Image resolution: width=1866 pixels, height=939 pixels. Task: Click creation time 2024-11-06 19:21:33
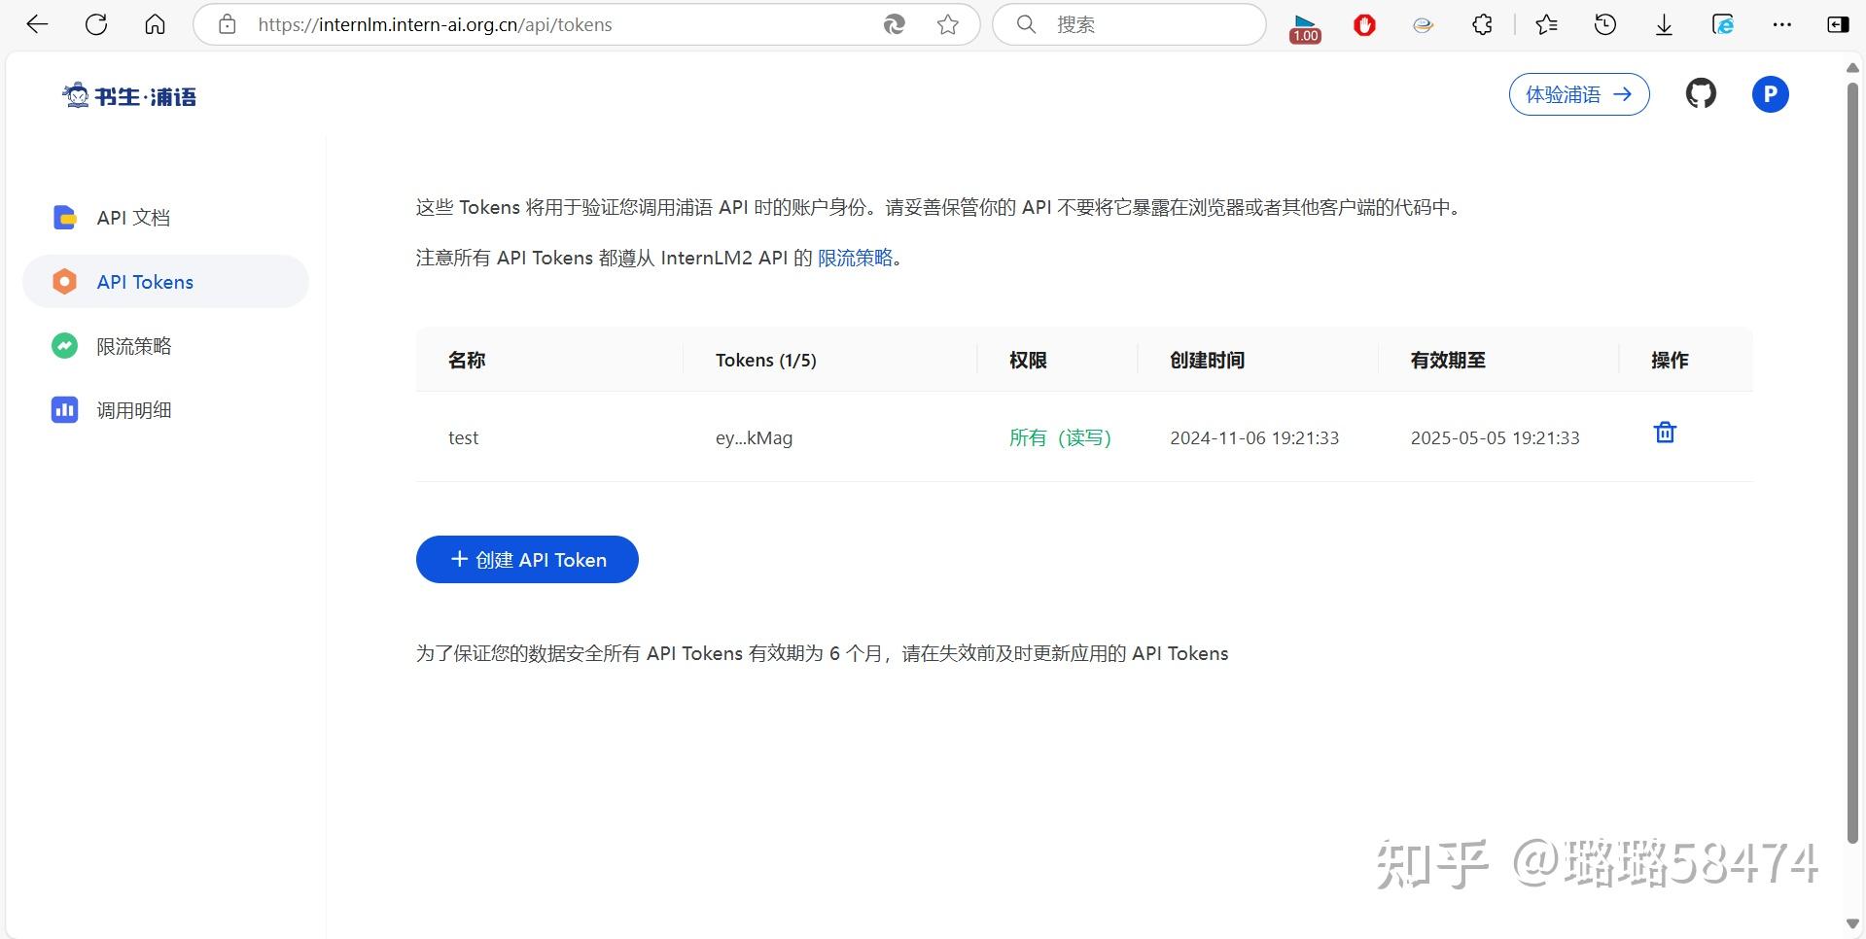[x=1254, y=438]
